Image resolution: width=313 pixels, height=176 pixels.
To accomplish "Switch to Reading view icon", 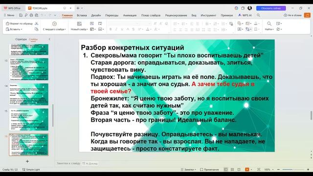I will 239,170.
